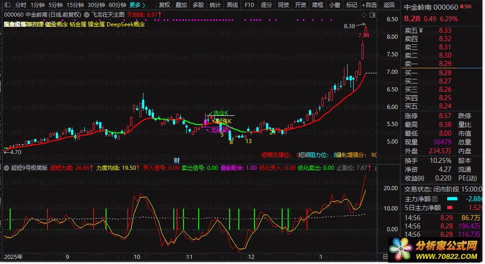The height and width of the screenshot is (264, 485).
Task: Switch to 简框 simple frame layout
Action: pos(317,5)
